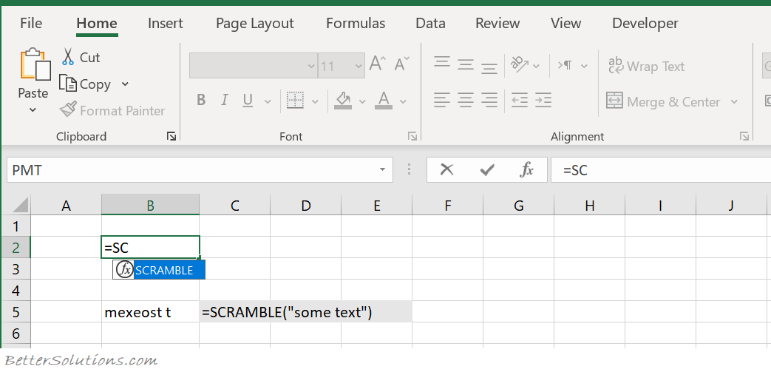Open Name Box dropdown arrow

pyautogui.click(x=383, y=170)
